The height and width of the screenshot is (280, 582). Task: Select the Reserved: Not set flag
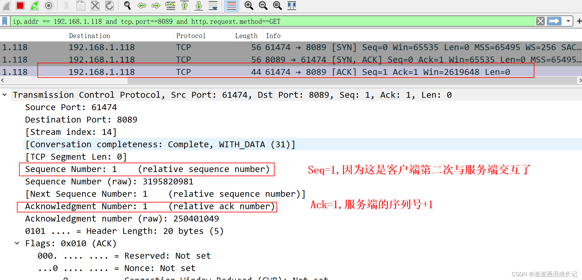[x=124, y=256]
